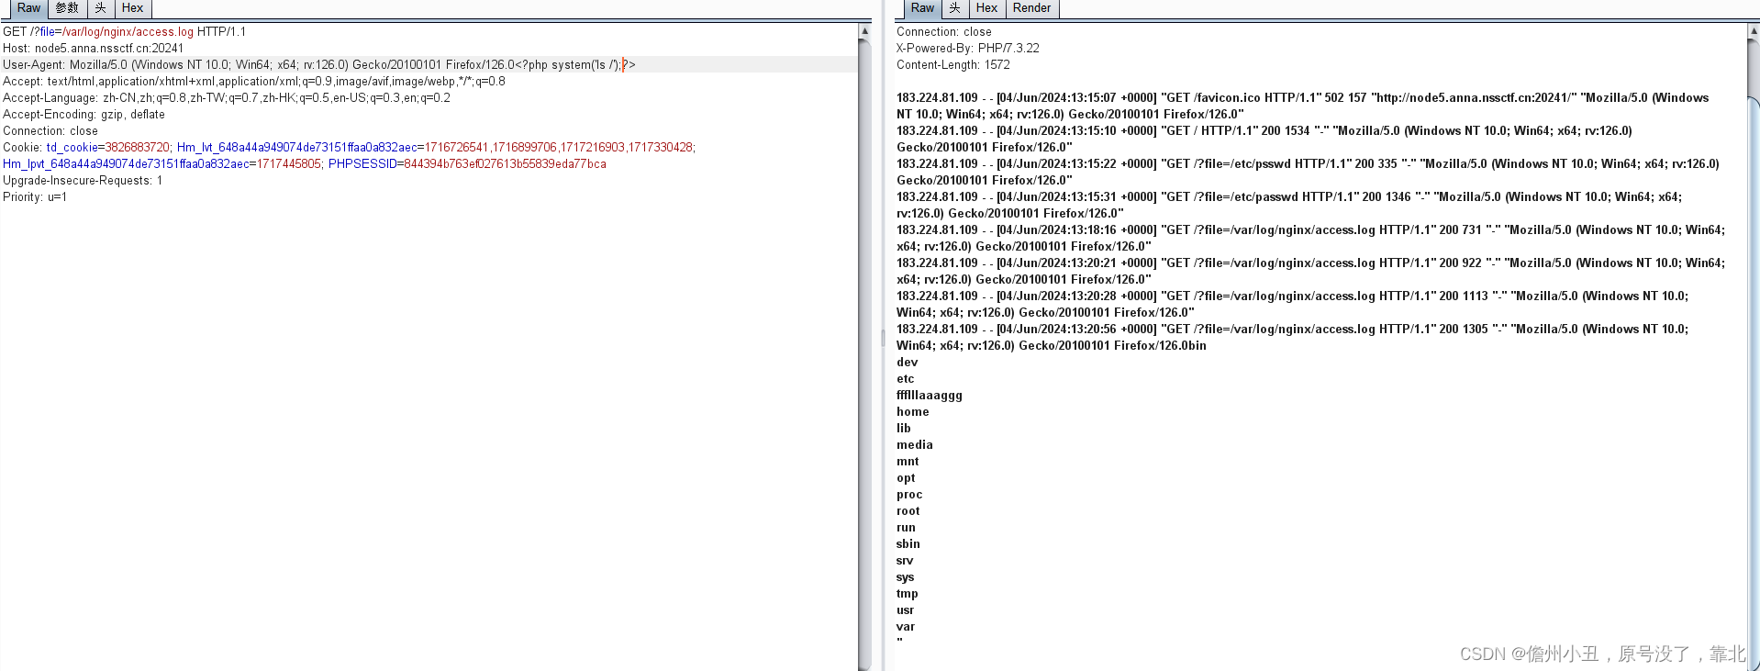Open the response 头 headers tab
Image resolution: width=1760 pixels, height=671 pixels.
pos(955,8)
